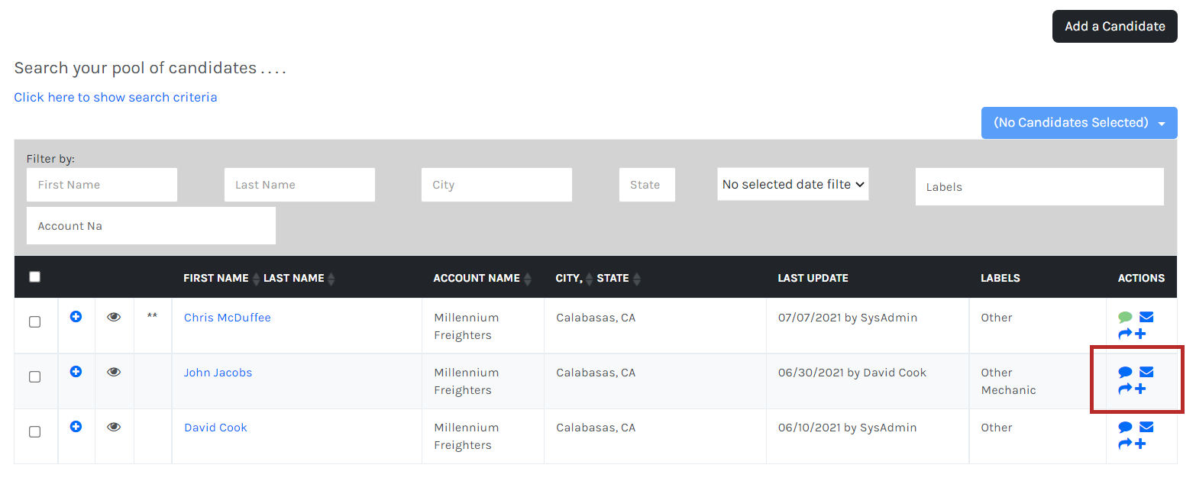Click the LABELS column header
This screenshot has width=1196, height=481.
click(1000, 278)
